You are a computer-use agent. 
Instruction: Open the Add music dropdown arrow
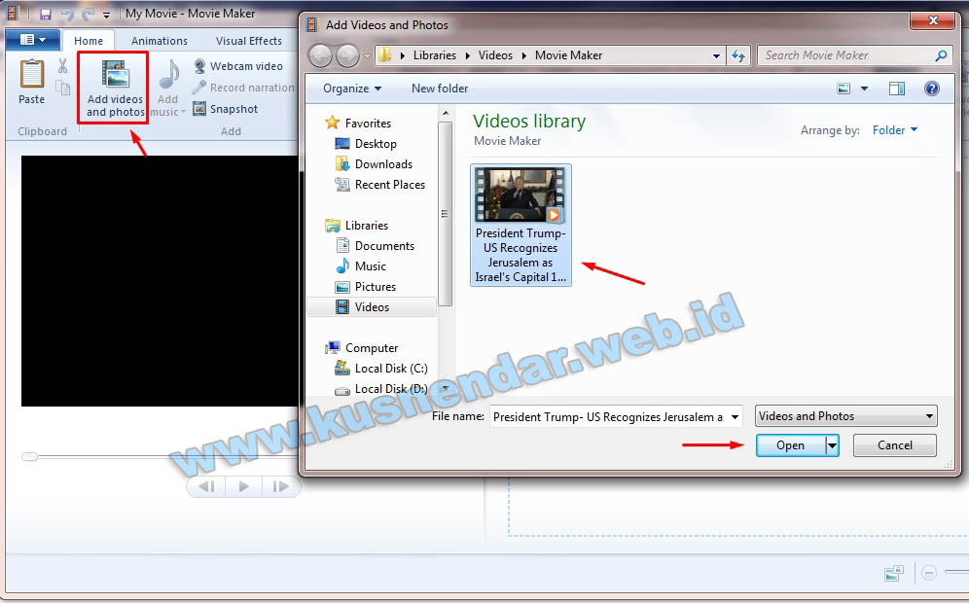(183, 112)
